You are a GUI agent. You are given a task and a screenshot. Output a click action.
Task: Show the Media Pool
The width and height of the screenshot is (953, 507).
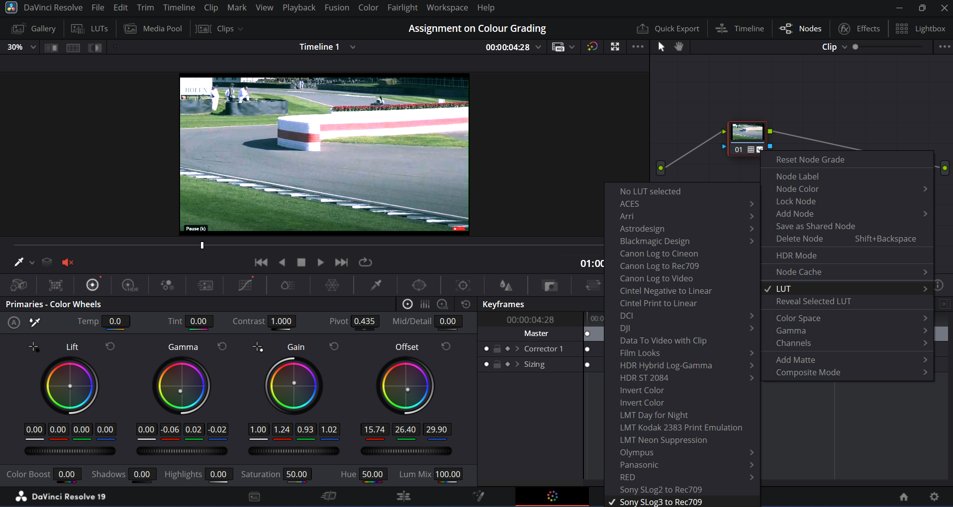[x=153, y=29]
